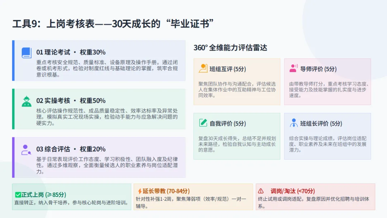Click the green edit icon for 自我评价
This screenshot has height=218, width=387.
[203, 123]
